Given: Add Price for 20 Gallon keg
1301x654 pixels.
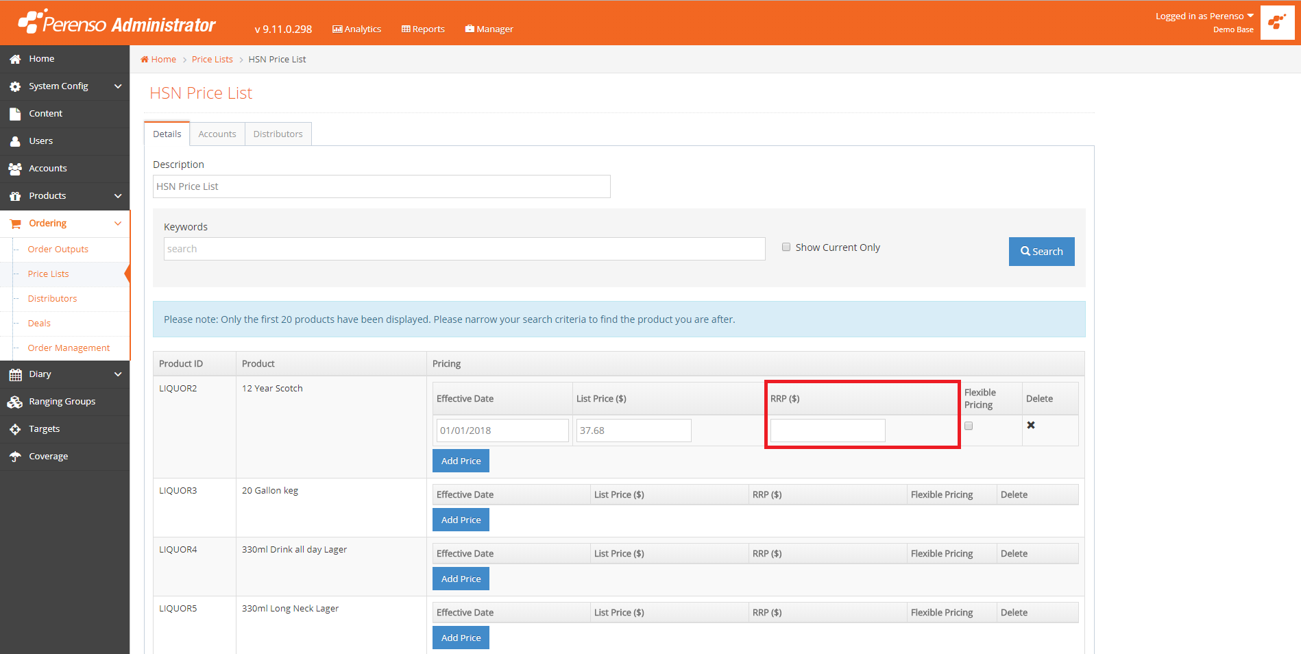Looking at the screenshot, I should 461,520.
